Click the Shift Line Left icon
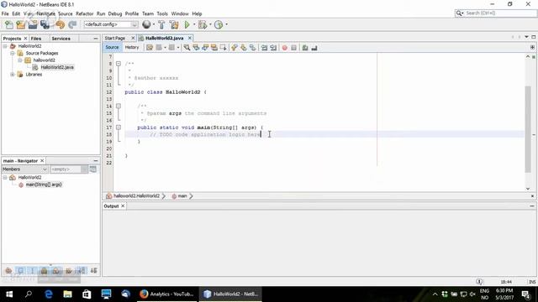This screenshot has width=538, height=302. [264, 48]
